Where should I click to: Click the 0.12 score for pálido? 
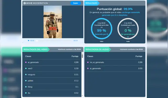pos(76,81)
